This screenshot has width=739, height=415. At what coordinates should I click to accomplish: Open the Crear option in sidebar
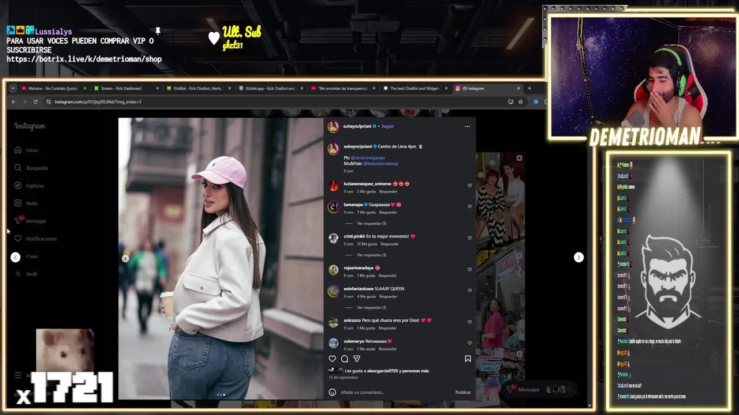32,256
